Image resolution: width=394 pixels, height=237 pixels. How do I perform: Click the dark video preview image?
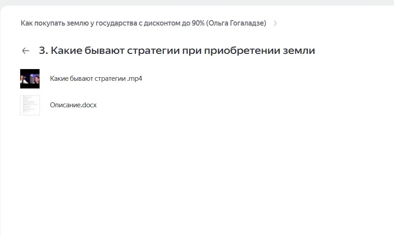[30, 79]
